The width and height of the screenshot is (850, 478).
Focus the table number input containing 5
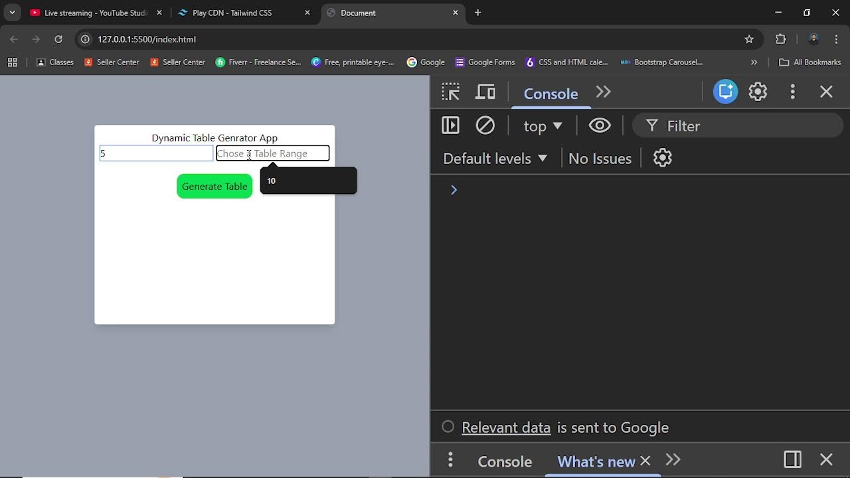(x=156, y=153)
